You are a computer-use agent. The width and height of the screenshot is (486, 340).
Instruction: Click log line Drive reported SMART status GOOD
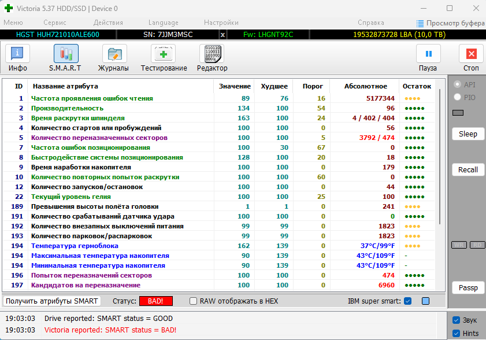[109, 319]
